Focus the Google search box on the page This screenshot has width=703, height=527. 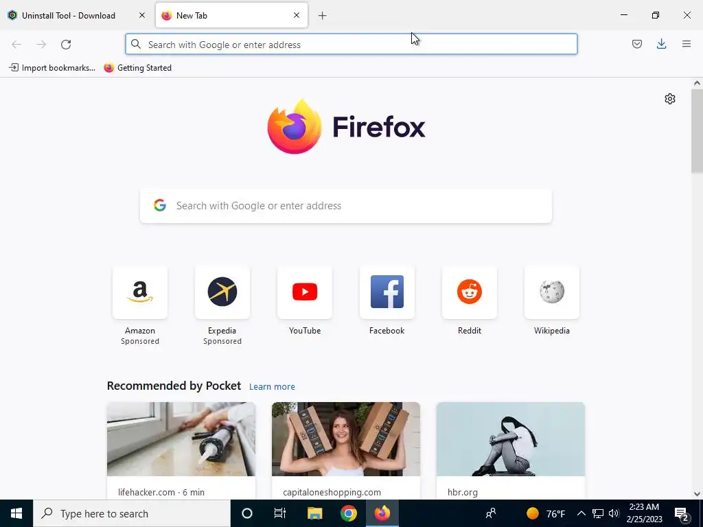click(x=346, y=206)
